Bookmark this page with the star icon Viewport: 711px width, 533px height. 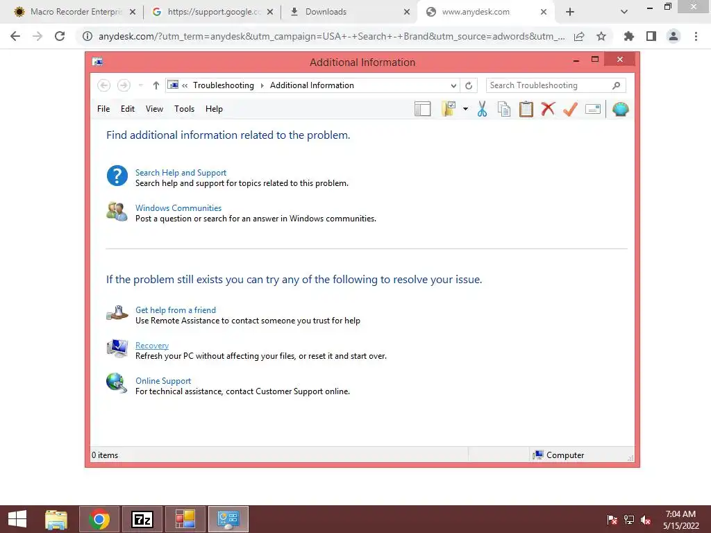click(x=601, y=36)
